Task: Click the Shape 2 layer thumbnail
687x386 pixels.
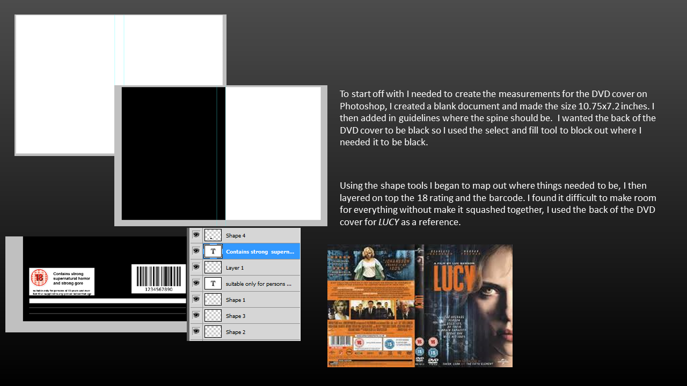Action: (213, 332)
